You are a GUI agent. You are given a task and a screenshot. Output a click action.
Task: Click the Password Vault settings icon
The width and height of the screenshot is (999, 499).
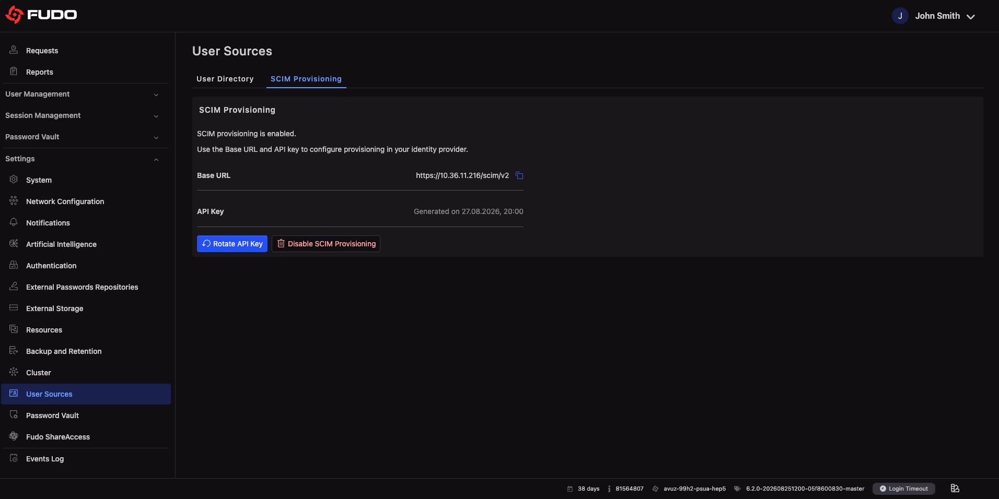point(14,415)
